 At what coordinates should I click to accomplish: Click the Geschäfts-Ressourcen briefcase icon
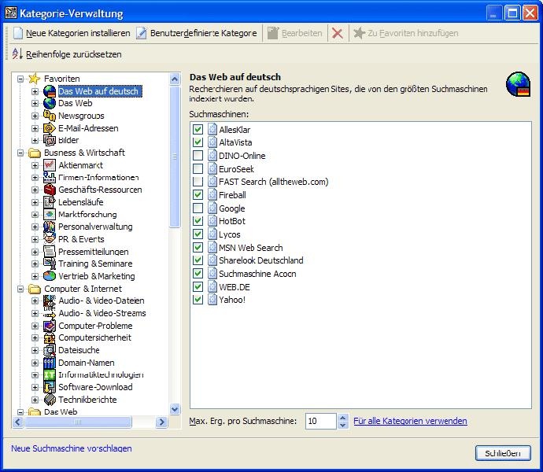50,190
